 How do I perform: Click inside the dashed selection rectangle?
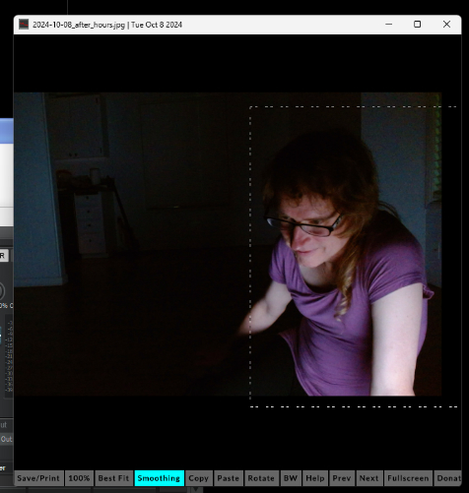(354, 257)
